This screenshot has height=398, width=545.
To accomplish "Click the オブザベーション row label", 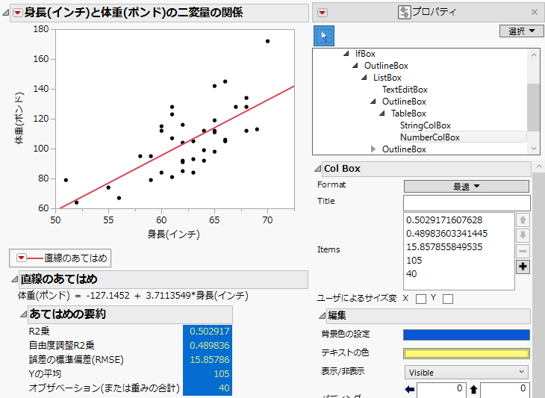I will [x=104, y=388].
